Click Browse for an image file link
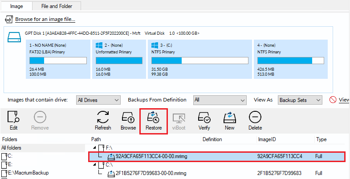Viewport: 350px width, 179px height. point(45,20)
